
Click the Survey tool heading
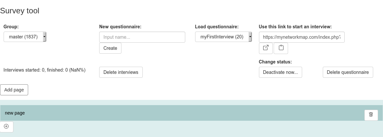pos(20,11)
